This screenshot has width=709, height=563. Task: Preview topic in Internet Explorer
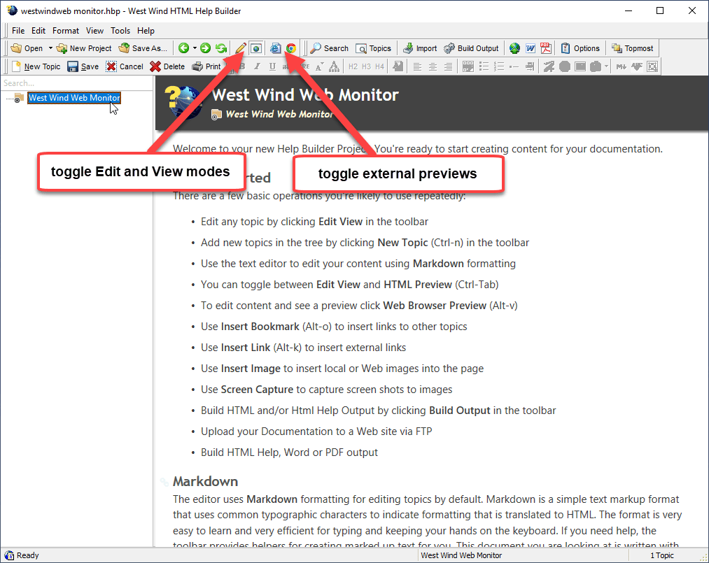tap(275, 48)
